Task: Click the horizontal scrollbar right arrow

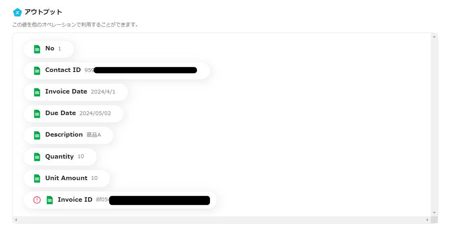Action: [x=427, y=220]
